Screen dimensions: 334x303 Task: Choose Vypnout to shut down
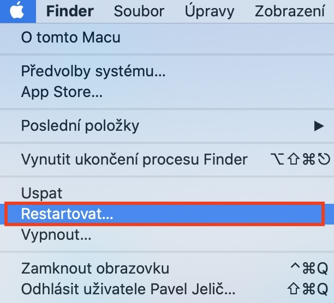click(x=56, y=235)
